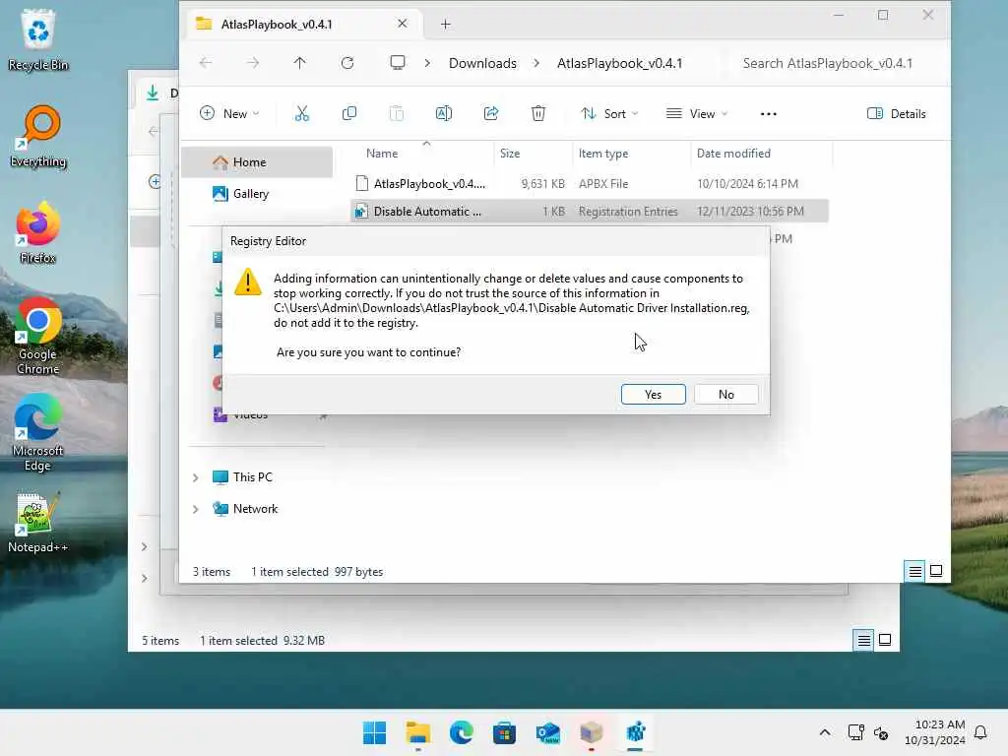1008x756 pixels.
Task: Select Gallery in the navigation pane
Action: (257, 194)
